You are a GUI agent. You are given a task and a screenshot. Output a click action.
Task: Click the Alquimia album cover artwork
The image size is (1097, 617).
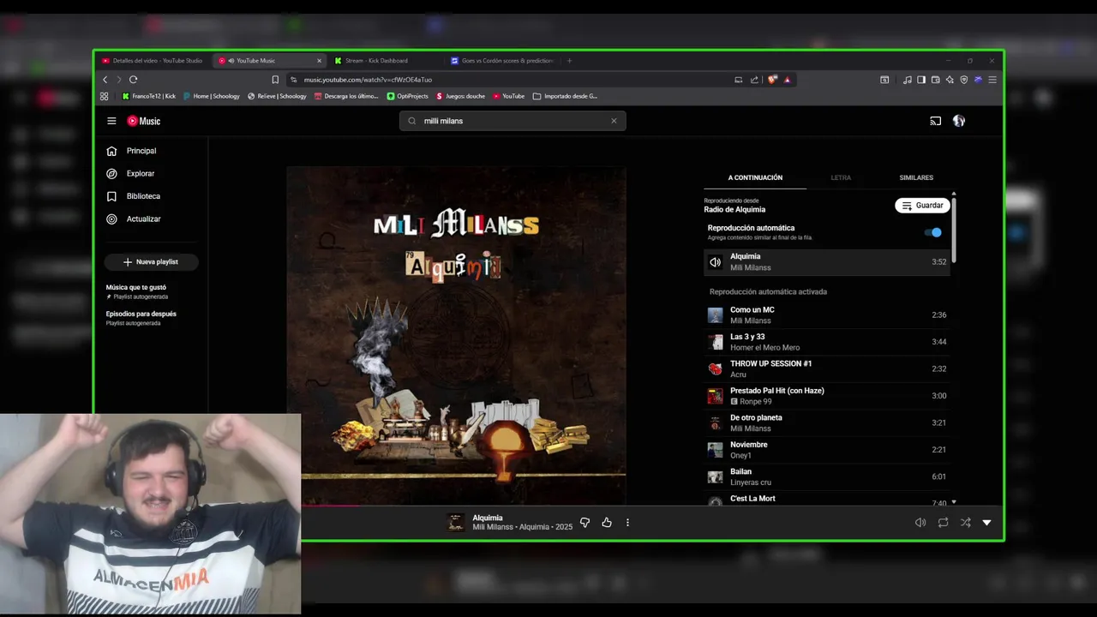[x=456, y=336]
